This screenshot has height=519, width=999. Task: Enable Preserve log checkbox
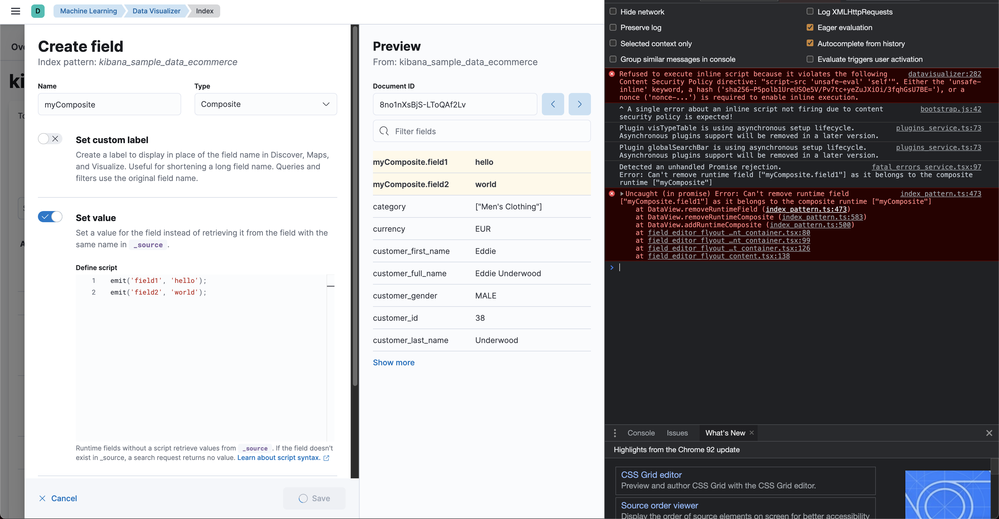(x=613, y=27)
